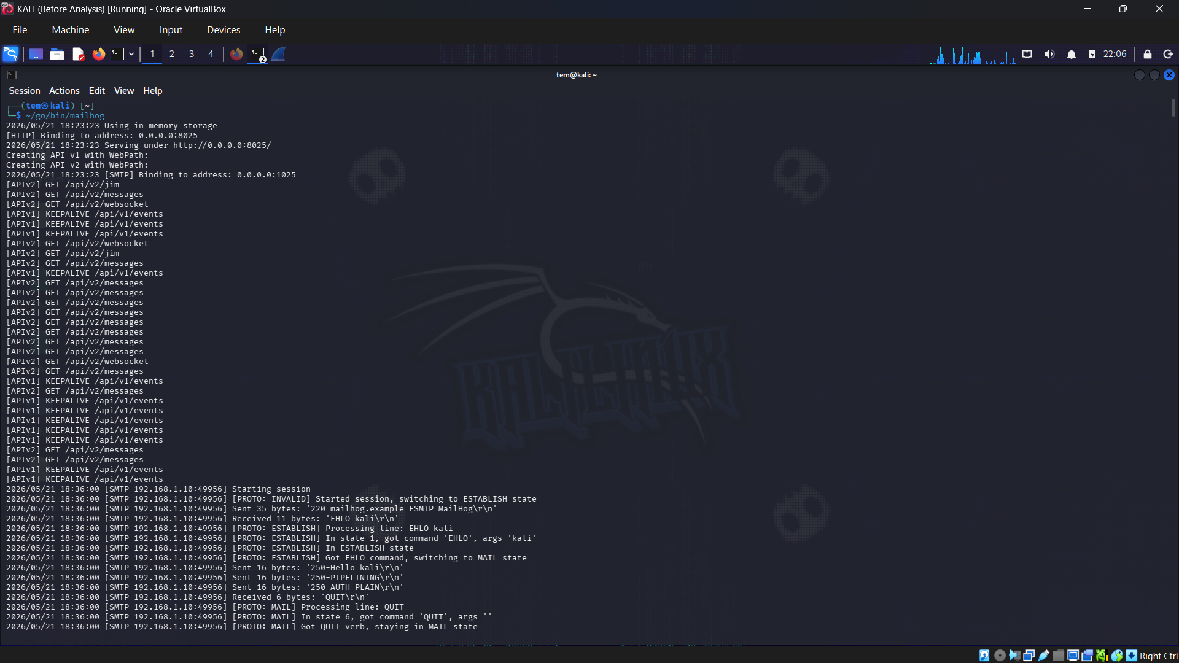Open VirtualBox Input menu
The image size is (1179, 663).
(171, 29)
